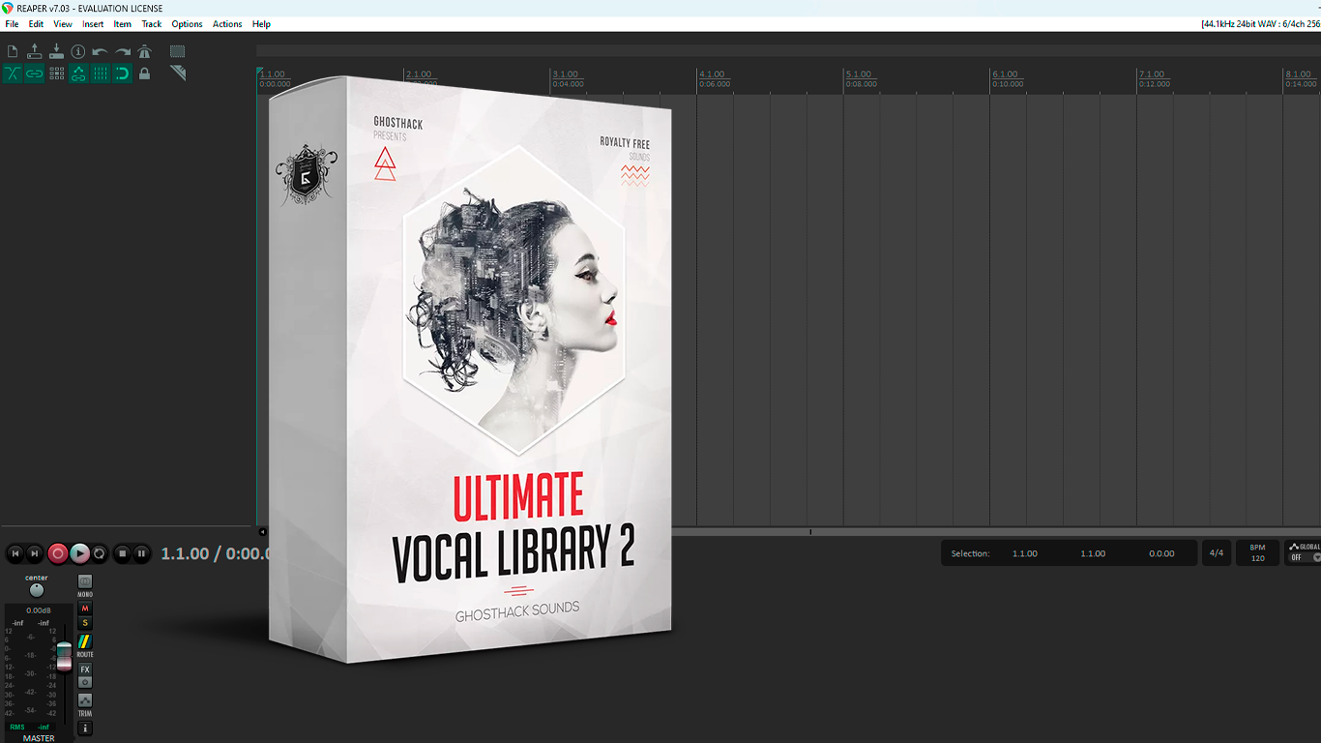Toggle the metronome icon
The height and width of the screenshot is (743, 1321).
(x=144, y=51)
